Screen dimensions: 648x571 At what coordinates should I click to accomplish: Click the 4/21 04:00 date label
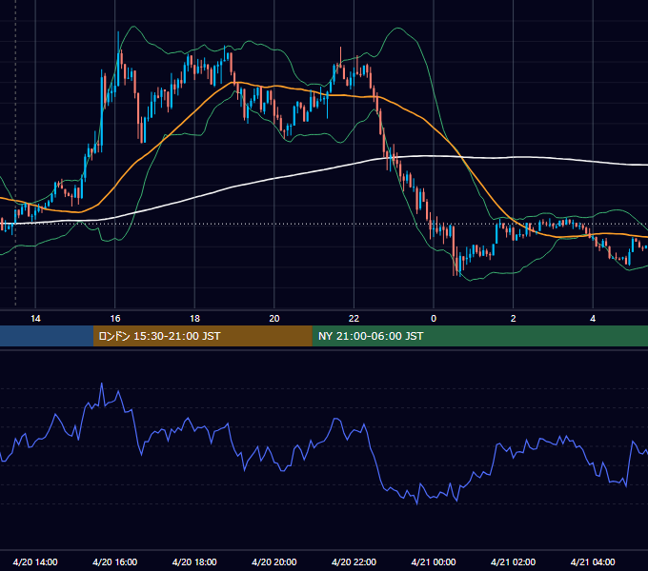[593, 561]
